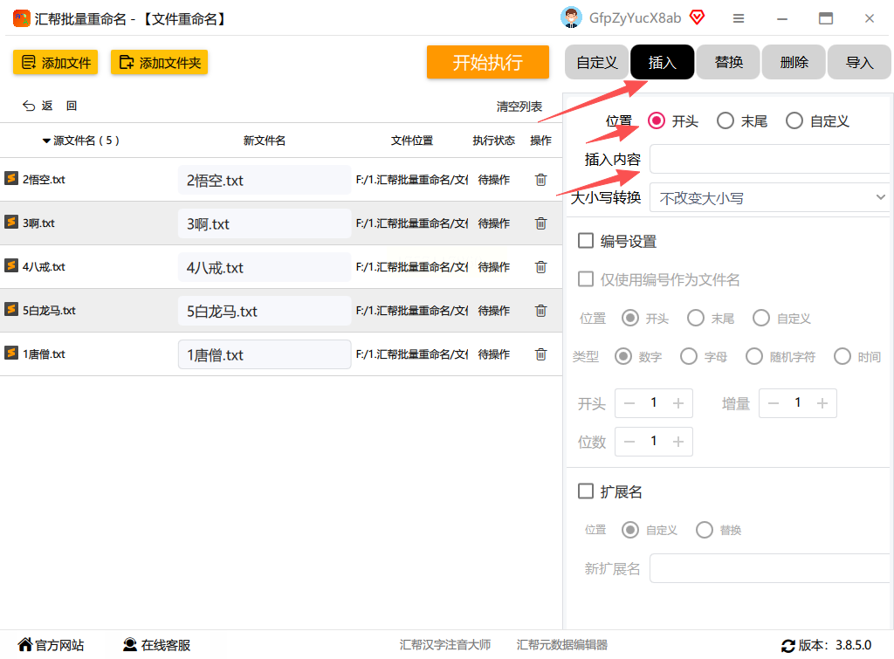
Task: Click the orange 开始执行 button
Action: coord(487,62)
